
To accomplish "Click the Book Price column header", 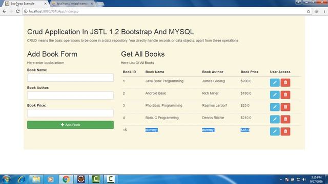I will click(x=250, y=72).
